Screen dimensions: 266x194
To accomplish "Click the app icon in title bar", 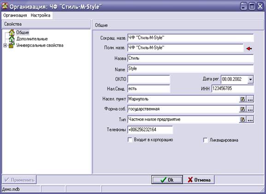I will 5,6.
